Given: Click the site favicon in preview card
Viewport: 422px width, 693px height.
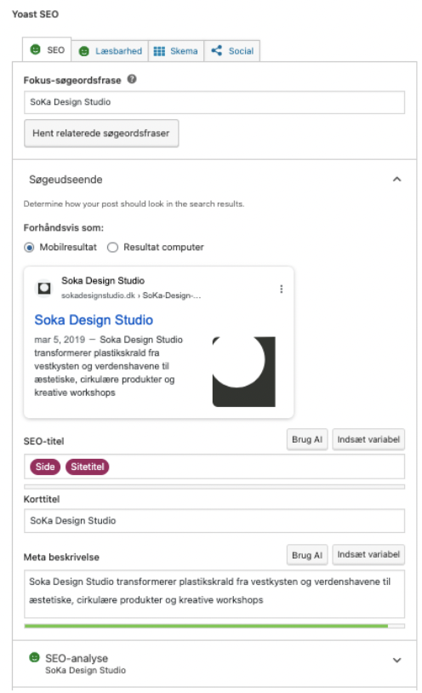Looking at the screenshot, I should point(44,288).
